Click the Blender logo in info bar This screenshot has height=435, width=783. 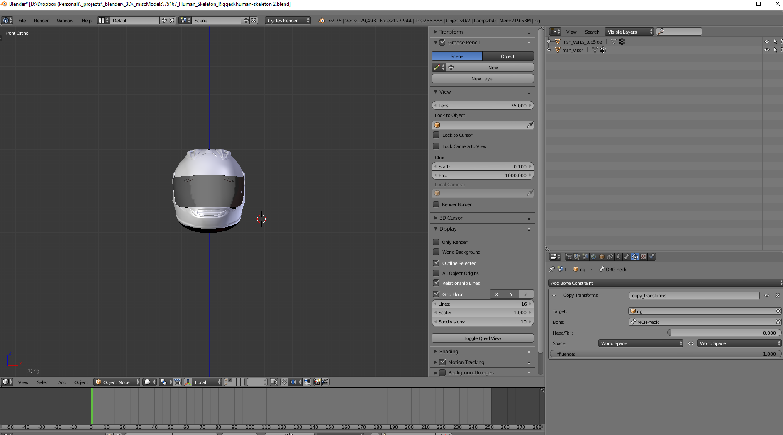click(x=322, y=20)
